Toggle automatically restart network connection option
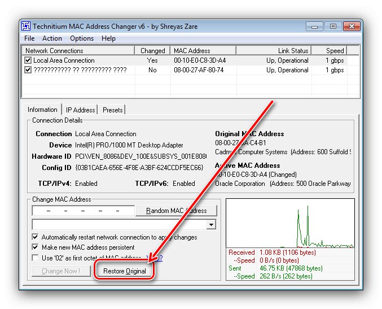 click(35, 237)
